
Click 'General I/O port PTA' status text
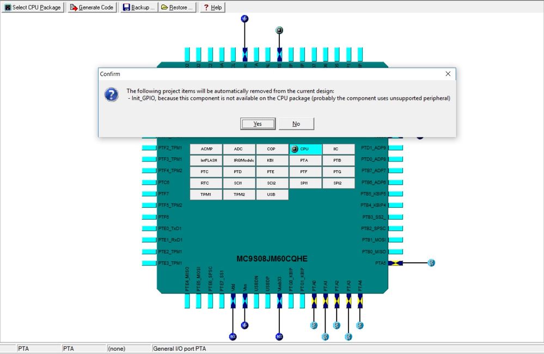[179, 349]
